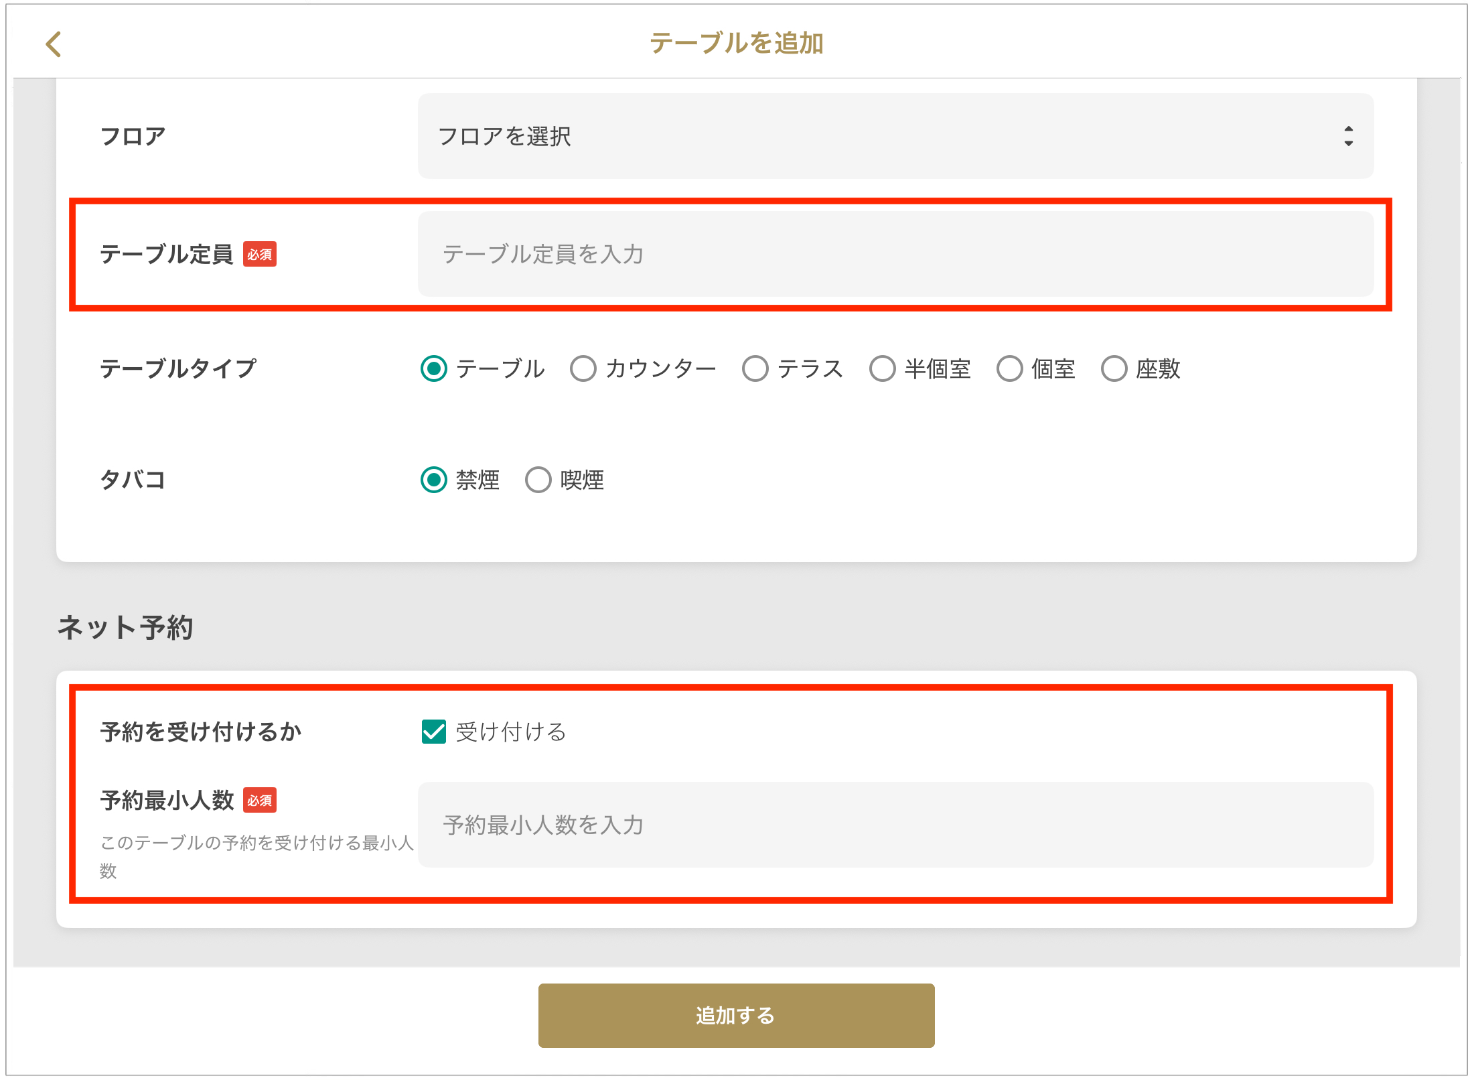Pick 半個室 table type
The image size is (1472, 1080).
(x=882, y=368)
